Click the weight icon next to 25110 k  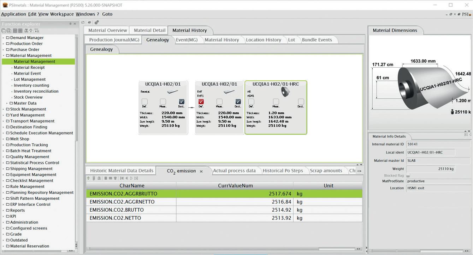[452, 112]
